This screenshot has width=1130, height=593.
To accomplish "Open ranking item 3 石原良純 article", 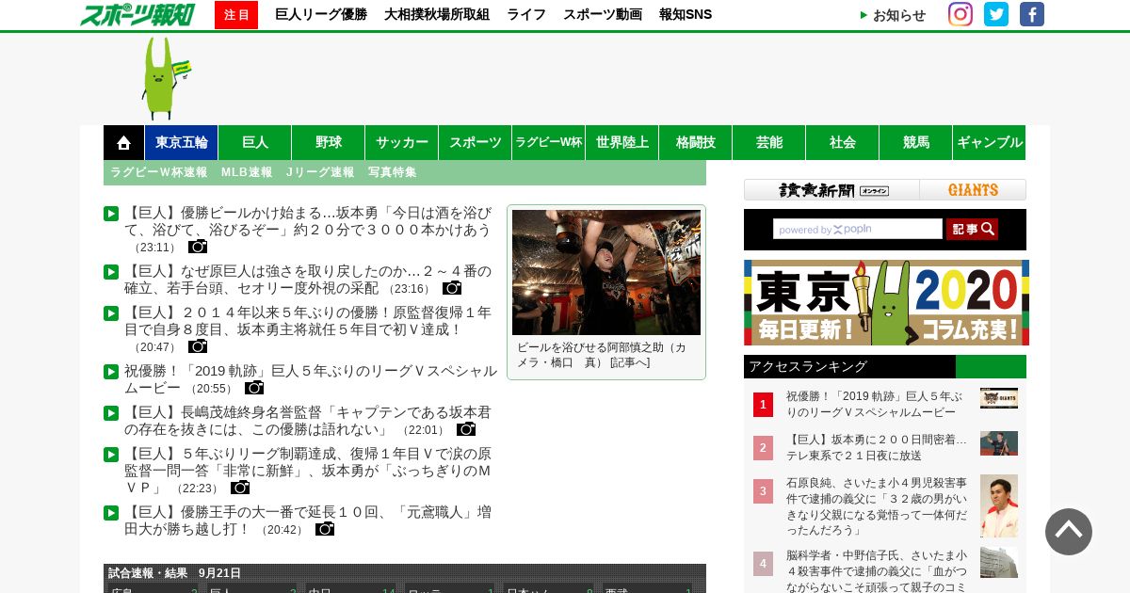I will [x=877, y=506].
